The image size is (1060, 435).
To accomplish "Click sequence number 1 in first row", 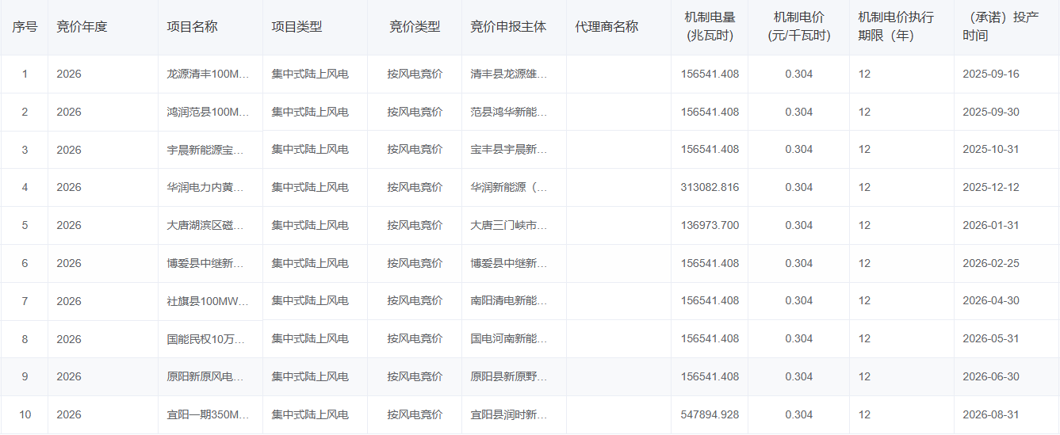I will [x=25, y=74].
